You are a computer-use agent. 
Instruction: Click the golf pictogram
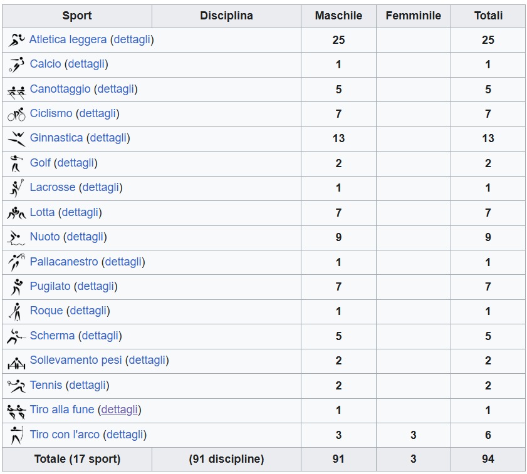pyautogui.click(x=16, y=163)
